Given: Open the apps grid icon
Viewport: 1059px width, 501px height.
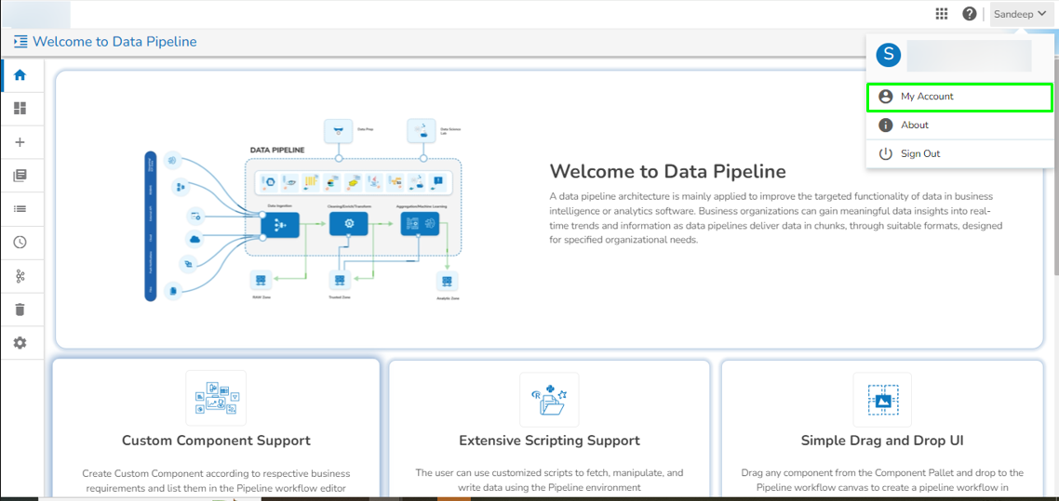Looking at the screenshot, I should click(942, 14).
